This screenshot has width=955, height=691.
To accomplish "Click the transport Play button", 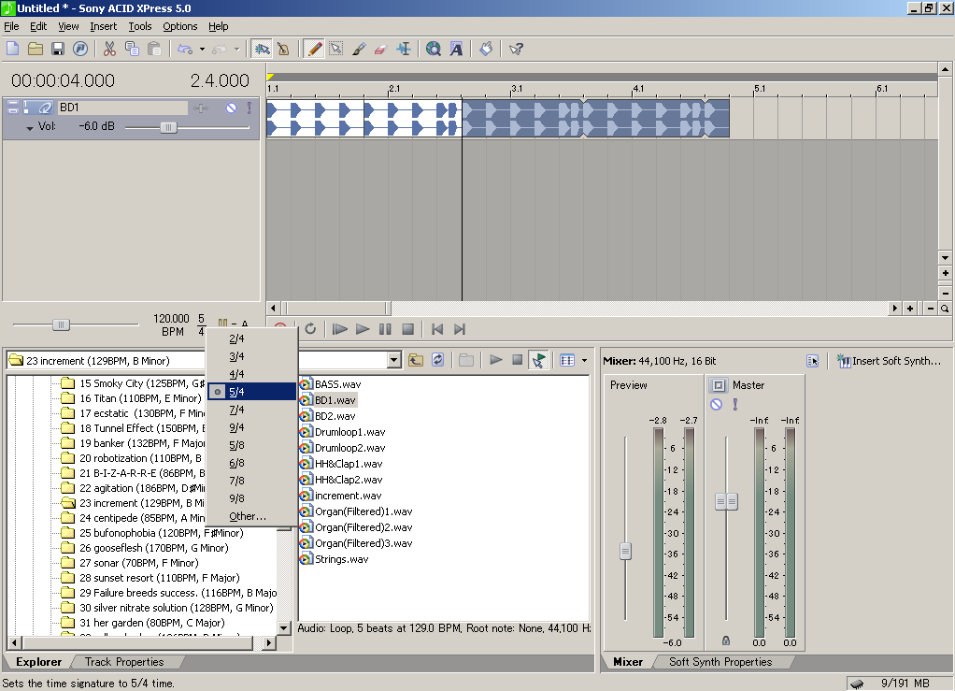I will coord(363,329).
